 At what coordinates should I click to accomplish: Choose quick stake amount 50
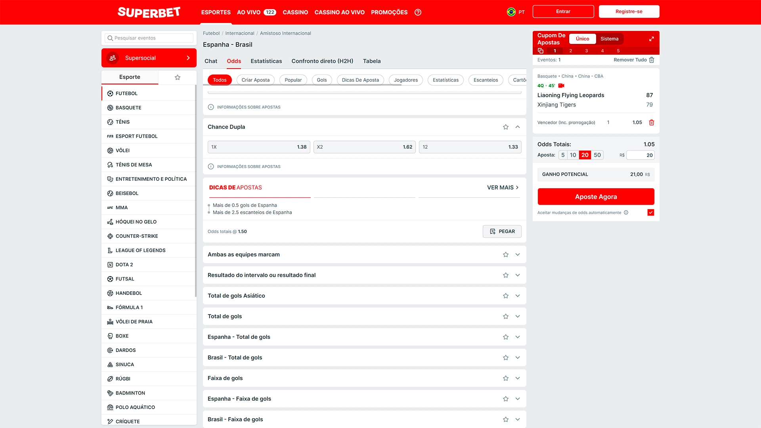tap(597, 155)
